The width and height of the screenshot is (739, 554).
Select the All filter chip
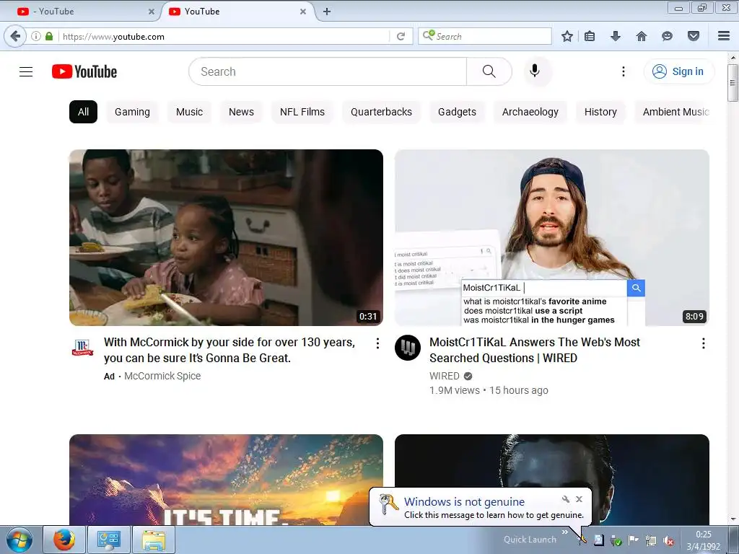coord(84,112)
